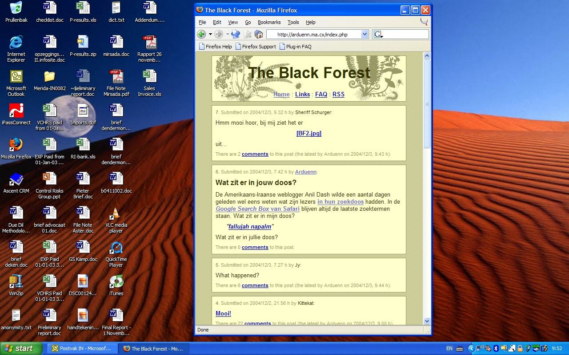This screenshot has height=355, width=569.
Task: Open the Plug-in FAQ bookmark
Action: (295, 47)
